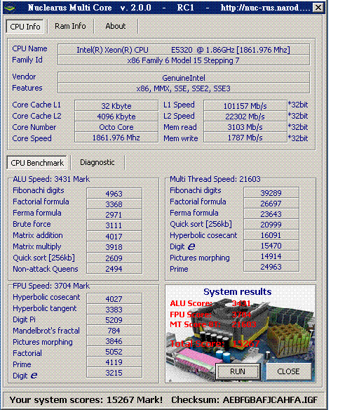The height and width of the screenshot is (410, 359).
Task: Click the red MT Score 8T line
Action: click(x=212, y=324)
